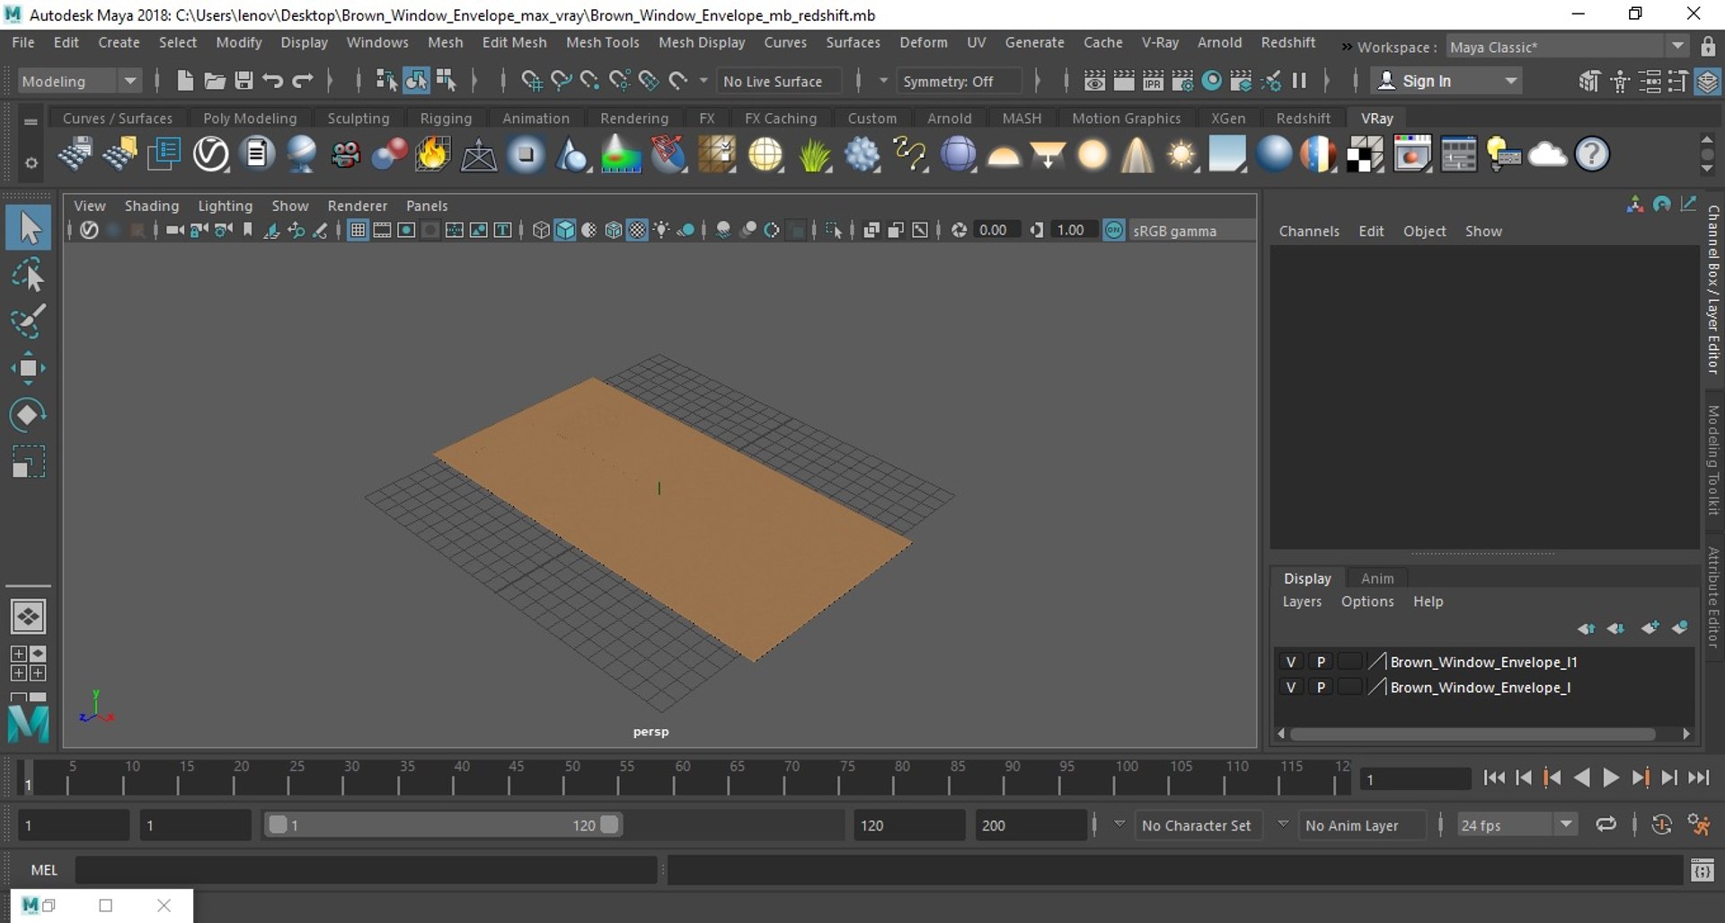1725x923 pixels.
Task: Click the V-Ray help question mark icon
Action: [1592, 154]
